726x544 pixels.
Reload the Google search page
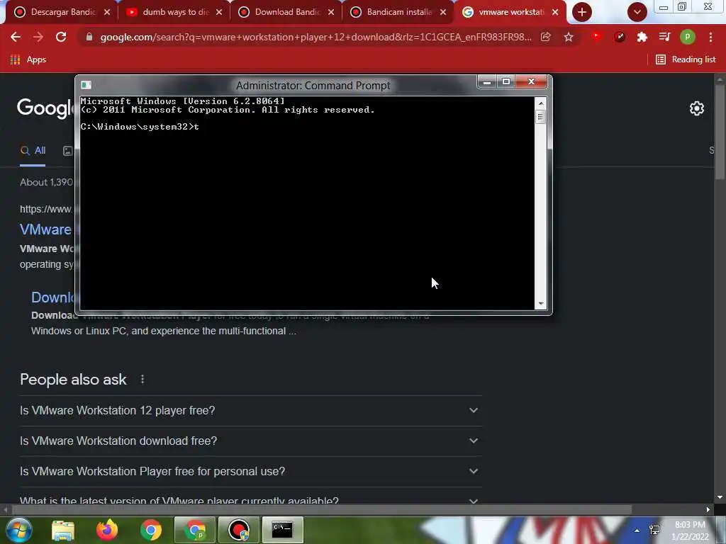tap(61, 37)
